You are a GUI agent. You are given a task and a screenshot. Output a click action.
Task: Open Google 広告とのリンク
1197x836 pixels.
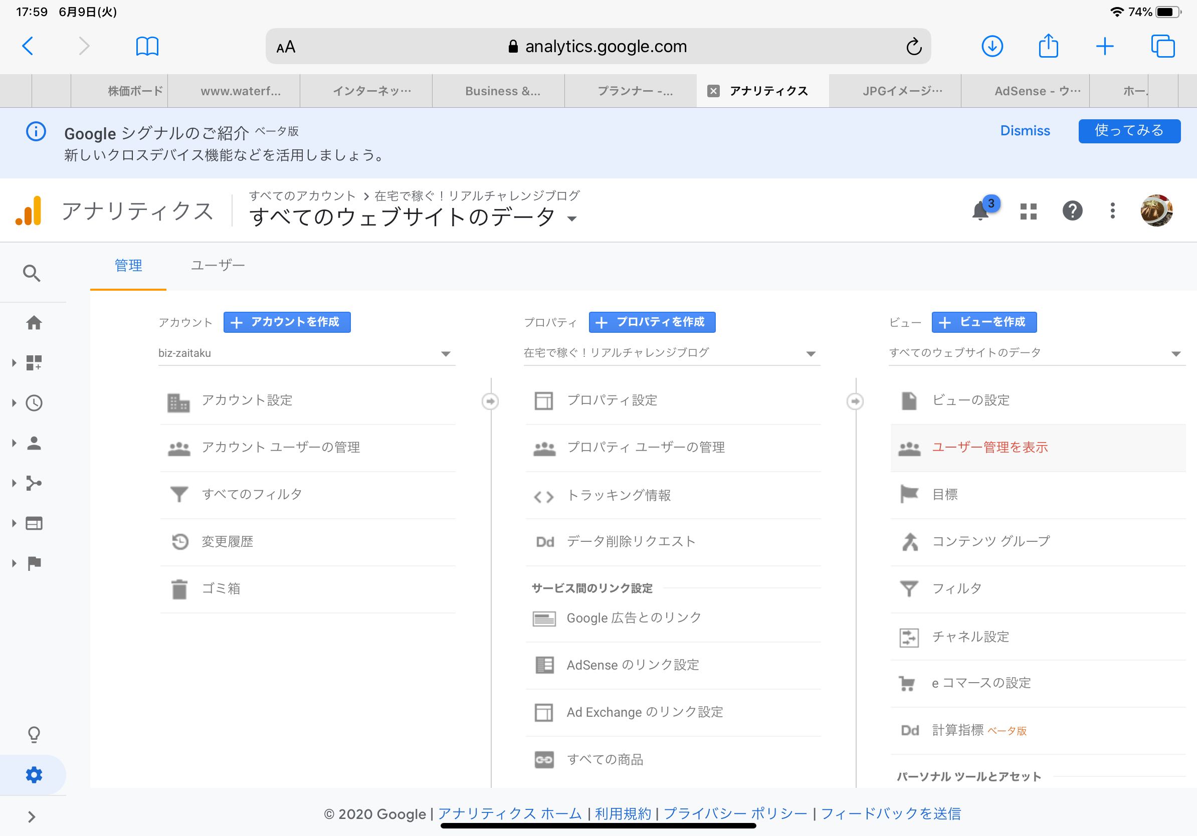click(673, 618)
